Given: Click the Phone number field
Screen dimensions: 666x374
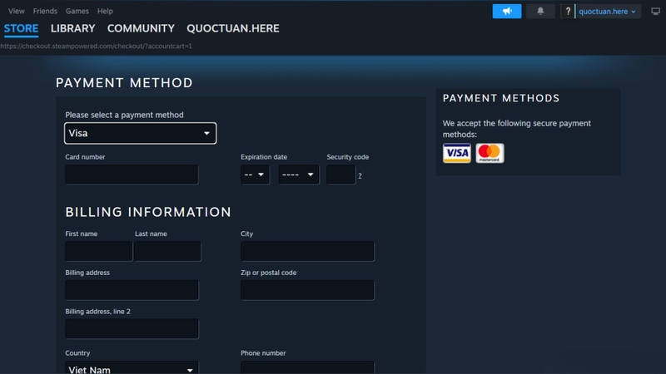Looking at the screenshot, I should pyautogui.click(x=307, y=367).
